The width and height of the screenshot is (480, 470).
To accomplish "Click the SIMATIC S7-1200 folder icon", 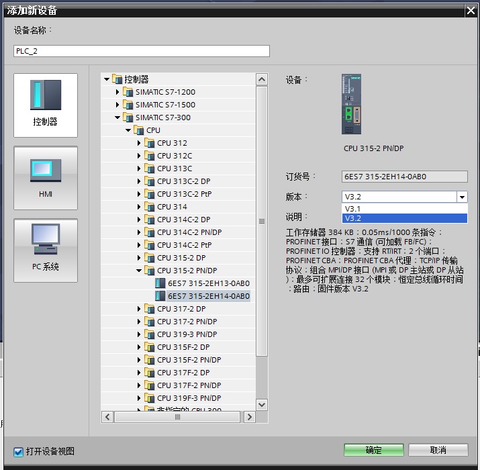I will click(128, 92).
